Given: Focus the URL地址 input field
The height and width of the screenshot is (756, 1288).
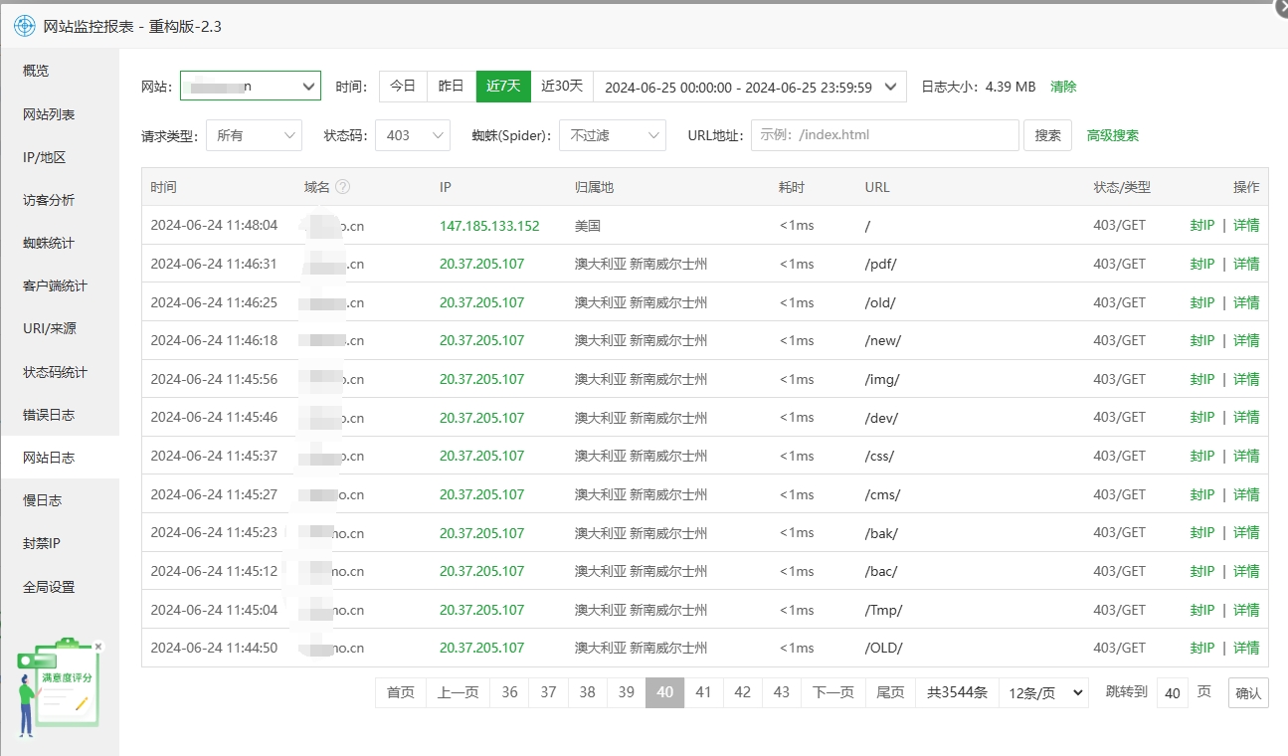Looking at the screenshot, I should click(884, 135).
